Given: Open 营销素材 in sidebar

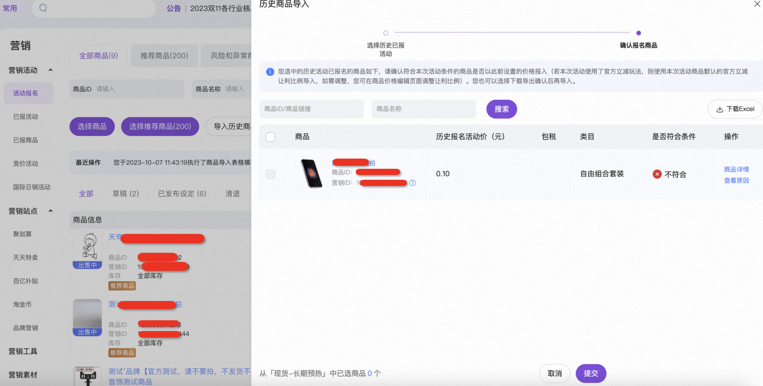Looking at the screenshot, I should 23,375.
